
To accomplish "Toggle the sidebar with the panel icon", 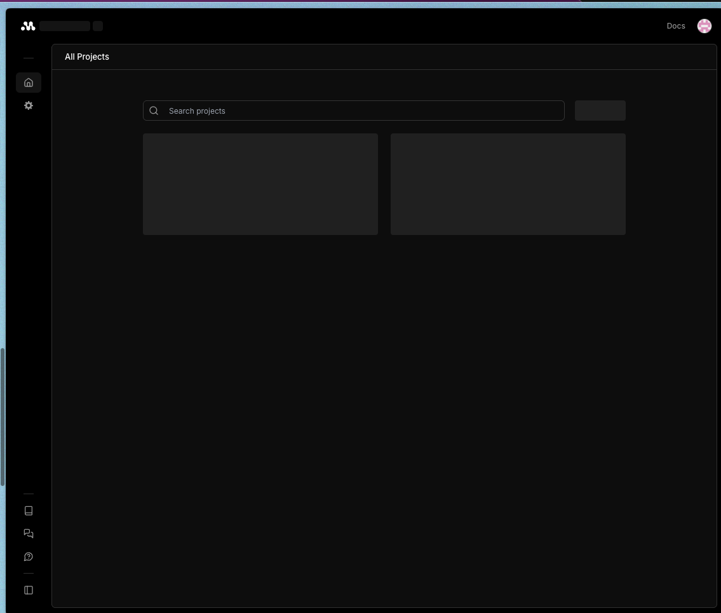I will coord(28,589).
